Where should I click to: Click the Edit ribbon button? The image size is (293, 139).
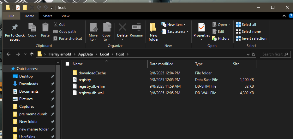[218, 32]
